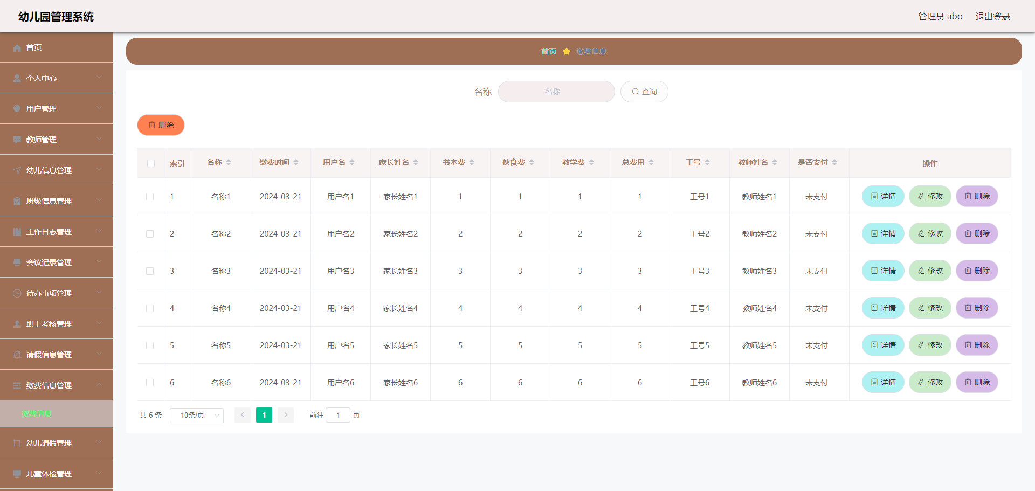Click the list icon beside 缴费信息管理

(x=17, y=386)
